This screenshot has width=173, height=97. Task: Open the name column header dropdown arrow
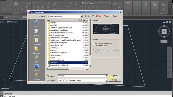click(81, 20)
